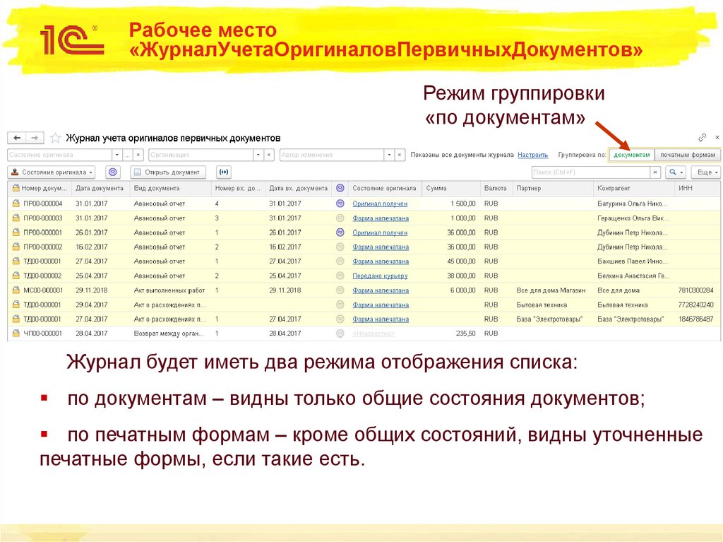The width and height of the screenshot is (723, 542).
Task: Click document icon of row ПР00-000002
Action: click(x=16, y=247)
